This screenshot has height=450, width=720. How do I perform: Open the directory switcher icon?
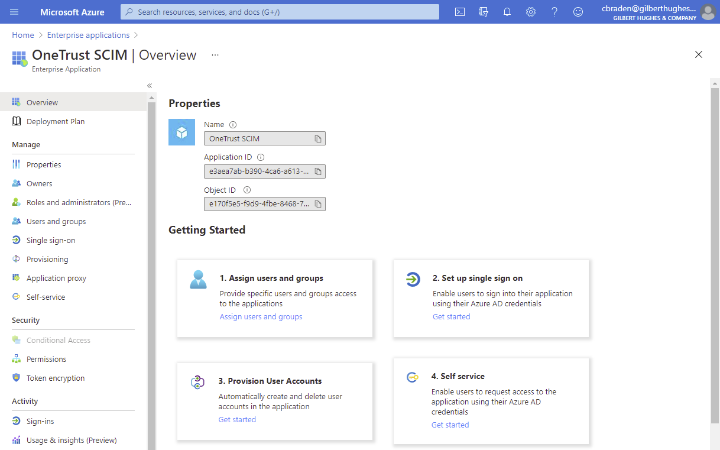pyautogui.click(x=483, y=12)
